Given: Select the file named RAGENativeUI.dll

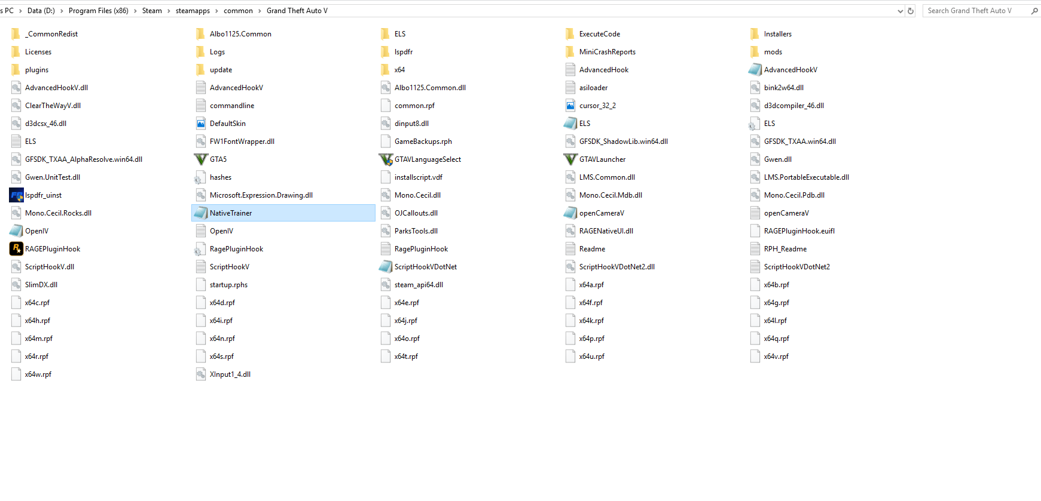Looking at the screenshot, I should tap(606, 231).
